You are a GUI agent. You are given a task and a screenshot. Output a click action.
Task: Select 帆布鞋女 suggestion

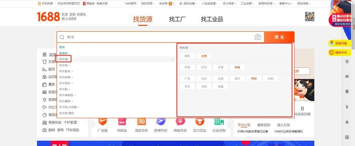(x=65, y=71)
